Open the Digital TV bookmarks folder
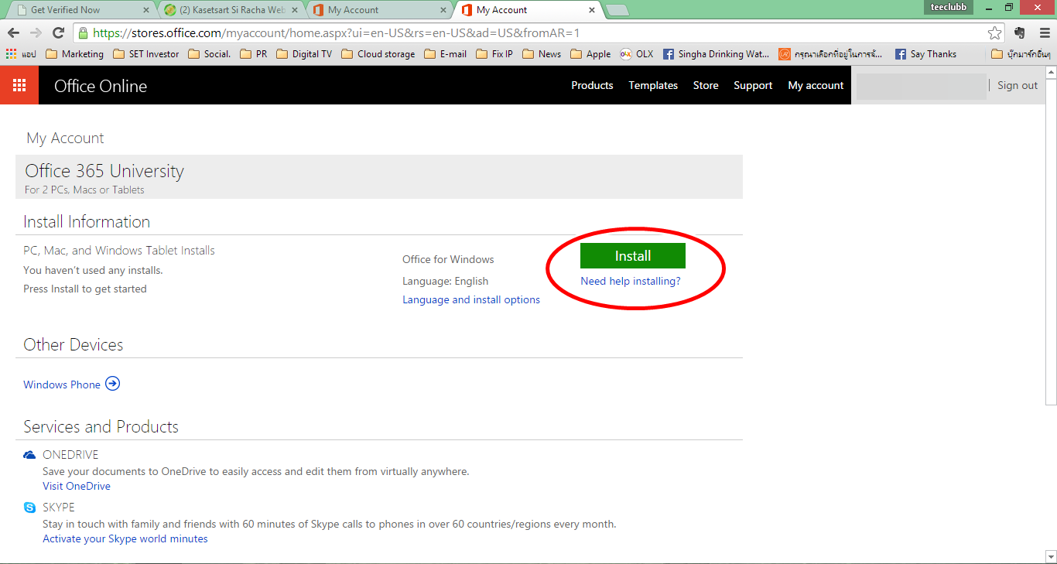The image size is (1057, 564). (x=304, y=54)
